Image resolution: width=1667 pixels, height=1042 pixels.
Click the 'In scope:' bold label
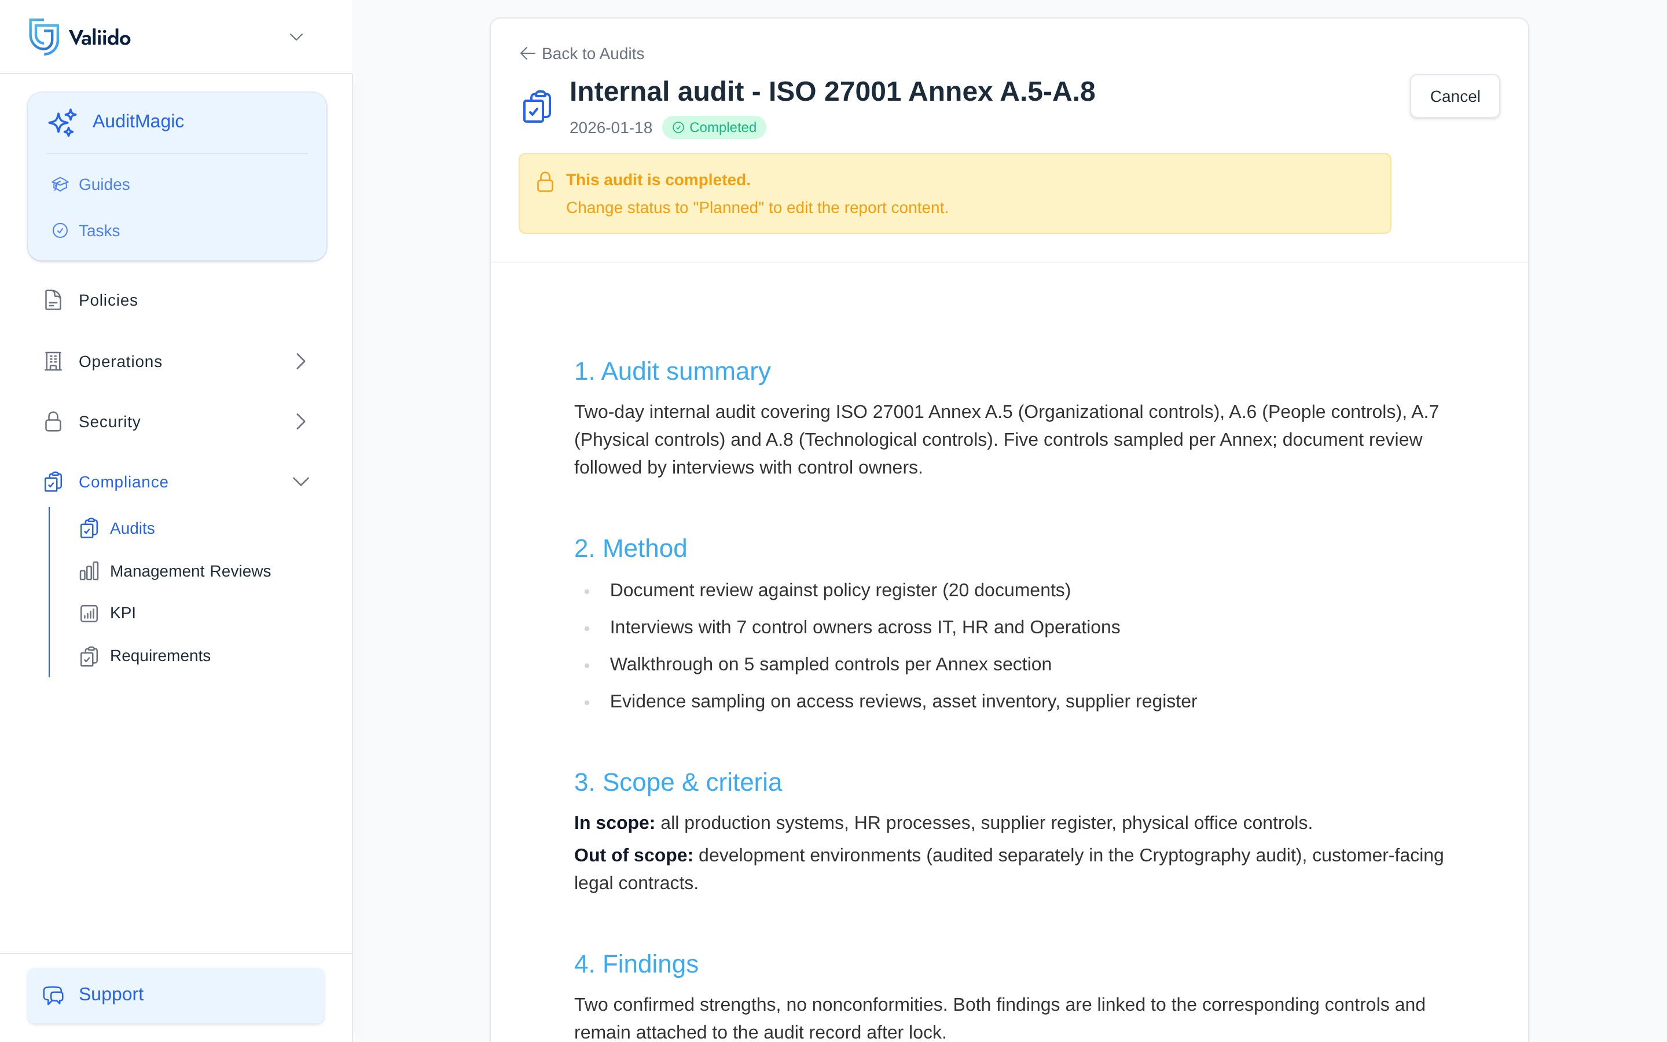point(615,823)
